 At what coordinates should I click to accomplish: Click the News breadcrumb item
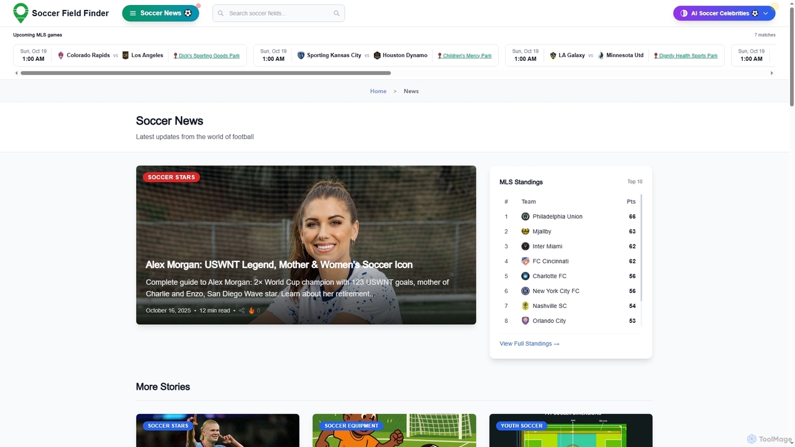(411, 91)
